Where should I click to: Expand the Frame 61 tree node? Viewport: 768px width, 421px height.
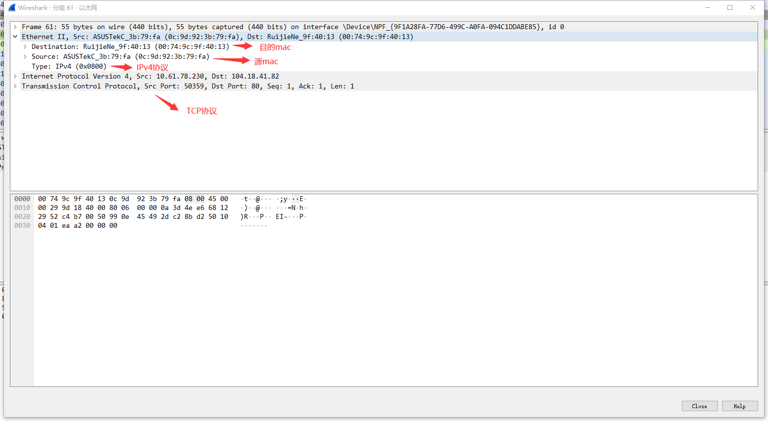coord(14,27)
